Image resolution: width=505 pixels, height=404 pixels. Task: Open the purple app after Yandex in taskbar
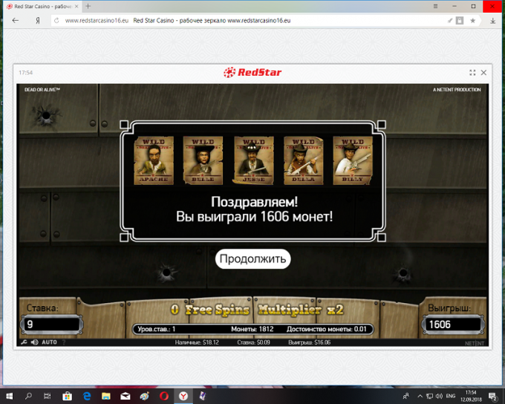click(x=203, y=396)
